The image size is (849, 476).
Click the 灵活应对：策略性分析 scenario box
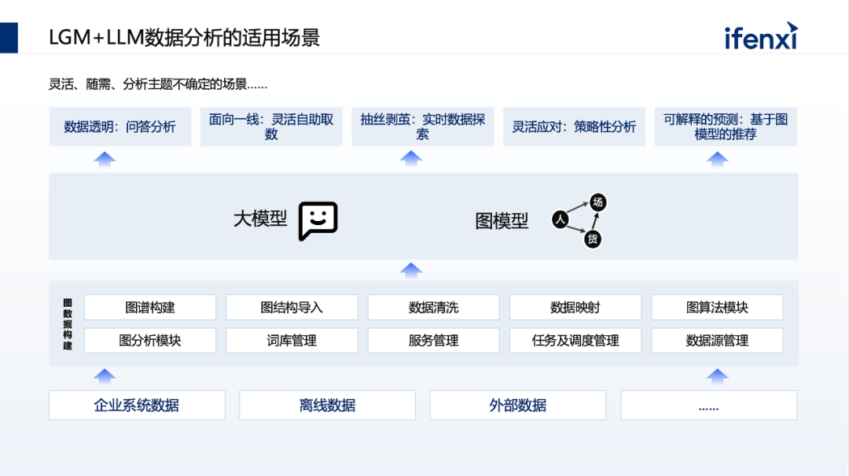(574, 127)
